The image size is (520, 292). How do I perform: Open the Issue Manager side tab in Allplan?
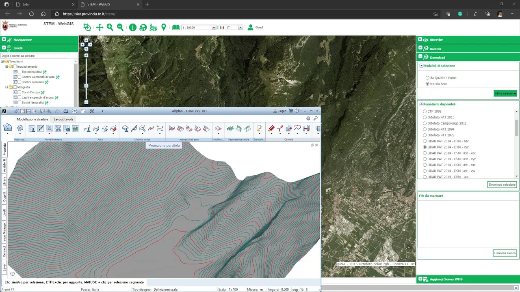[4, 232]
